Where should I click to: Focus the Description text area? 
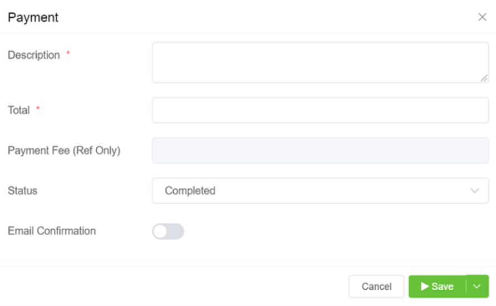tap(320, 62)
